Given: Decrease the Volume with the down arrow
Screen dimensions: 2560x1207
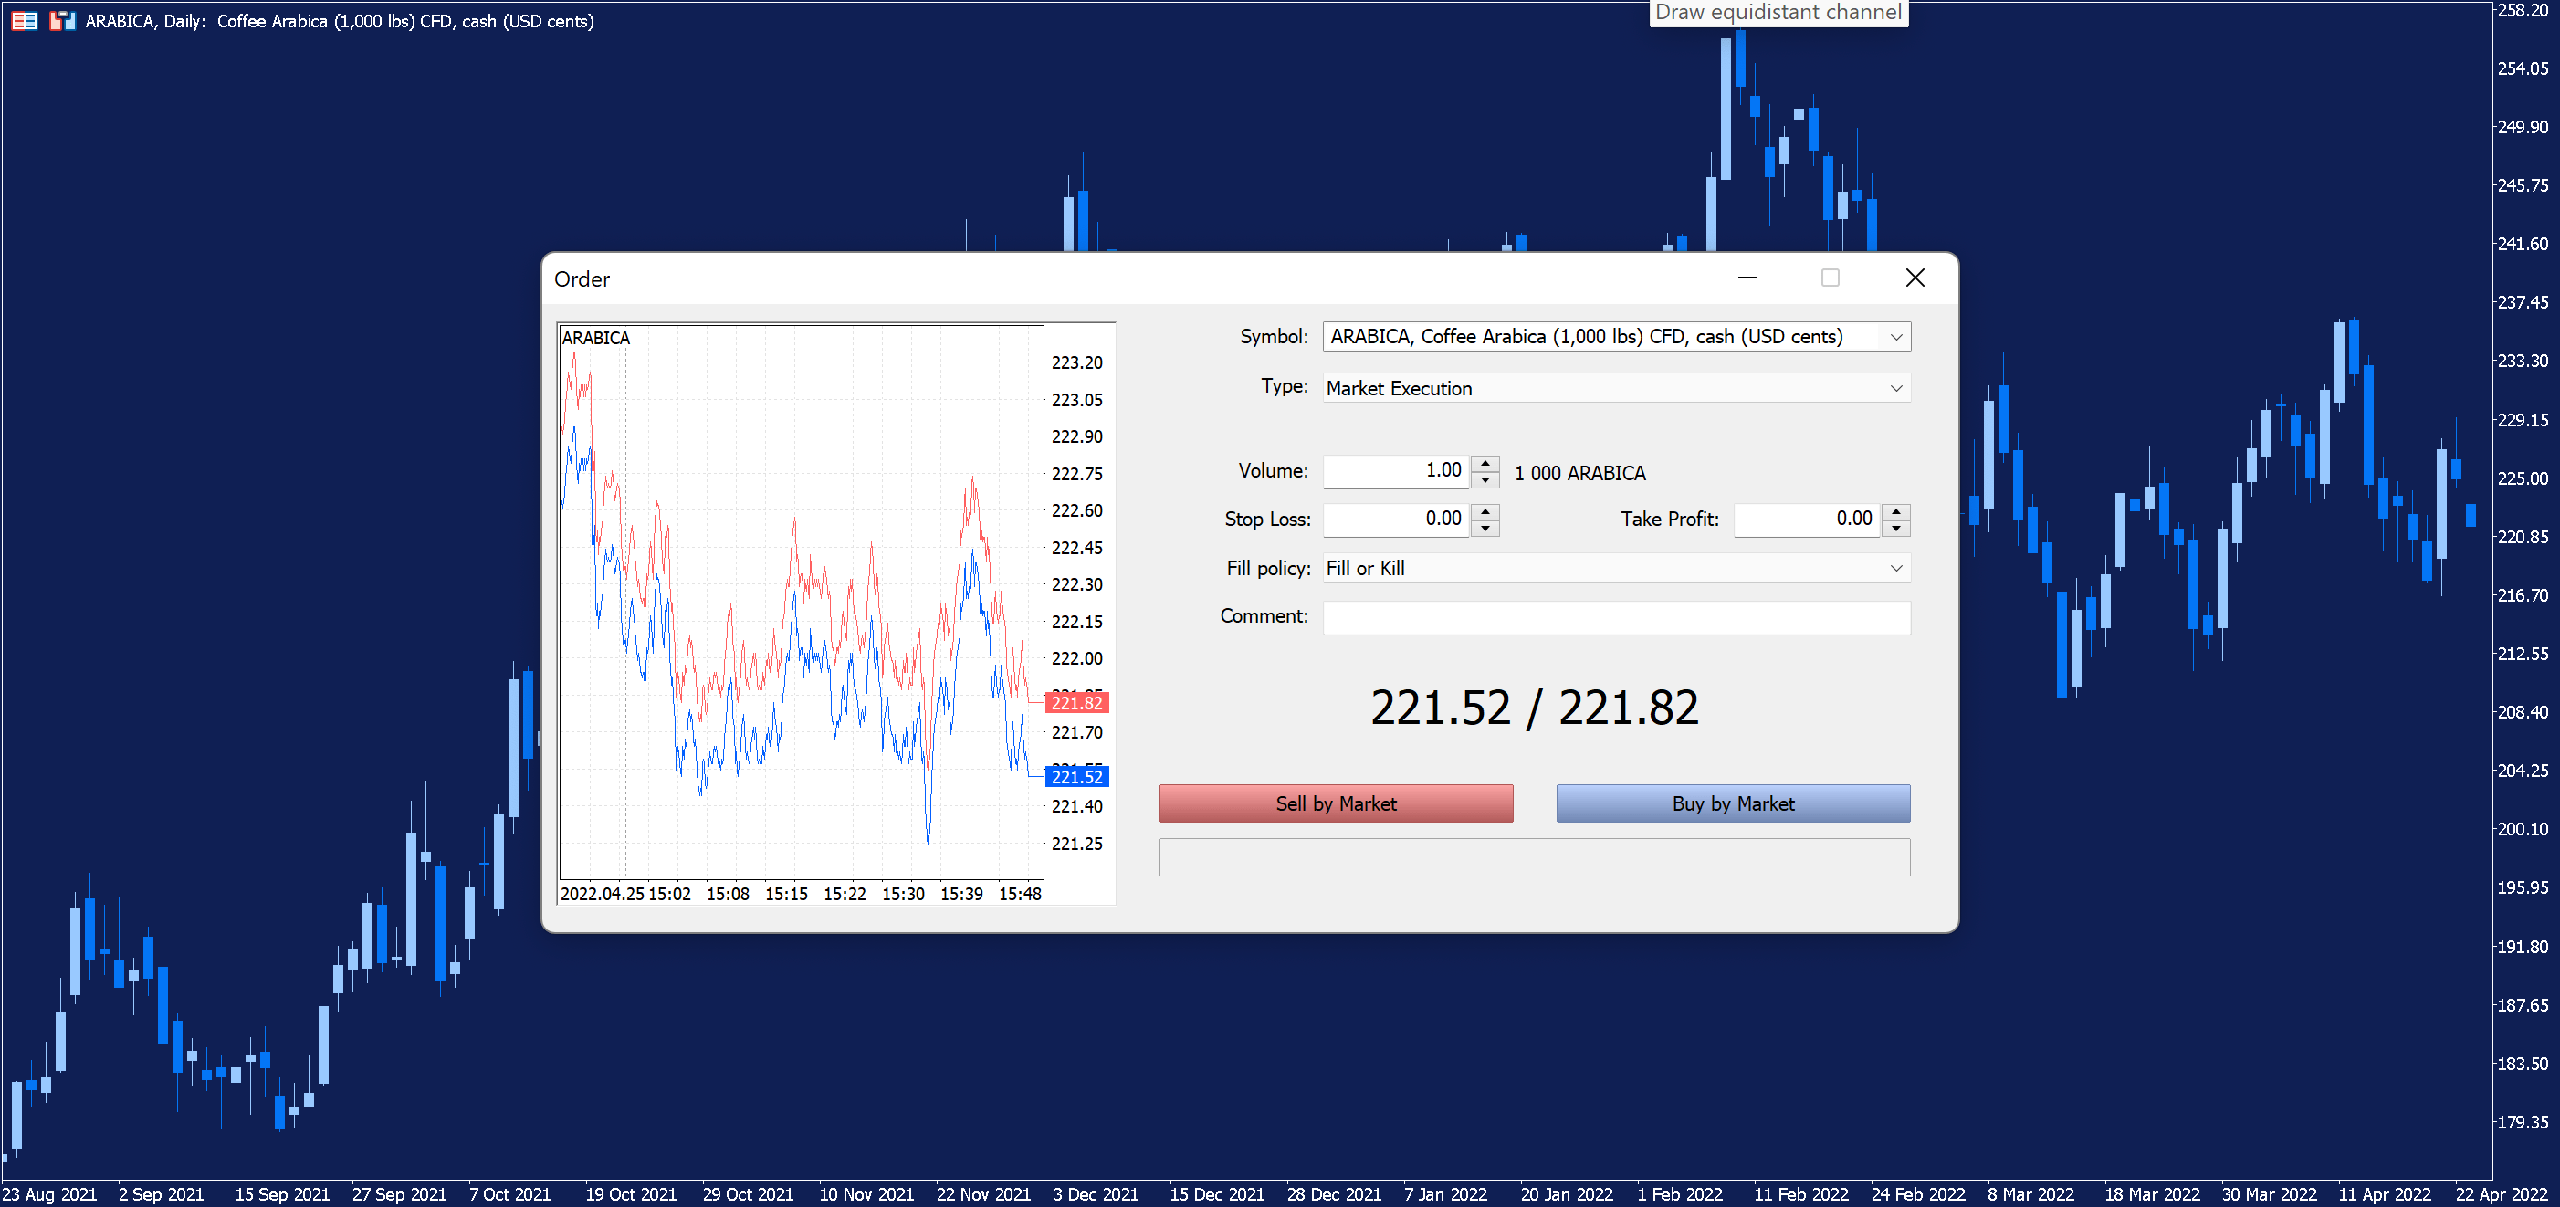Looking at the screenshot, I should [1485, 480].
